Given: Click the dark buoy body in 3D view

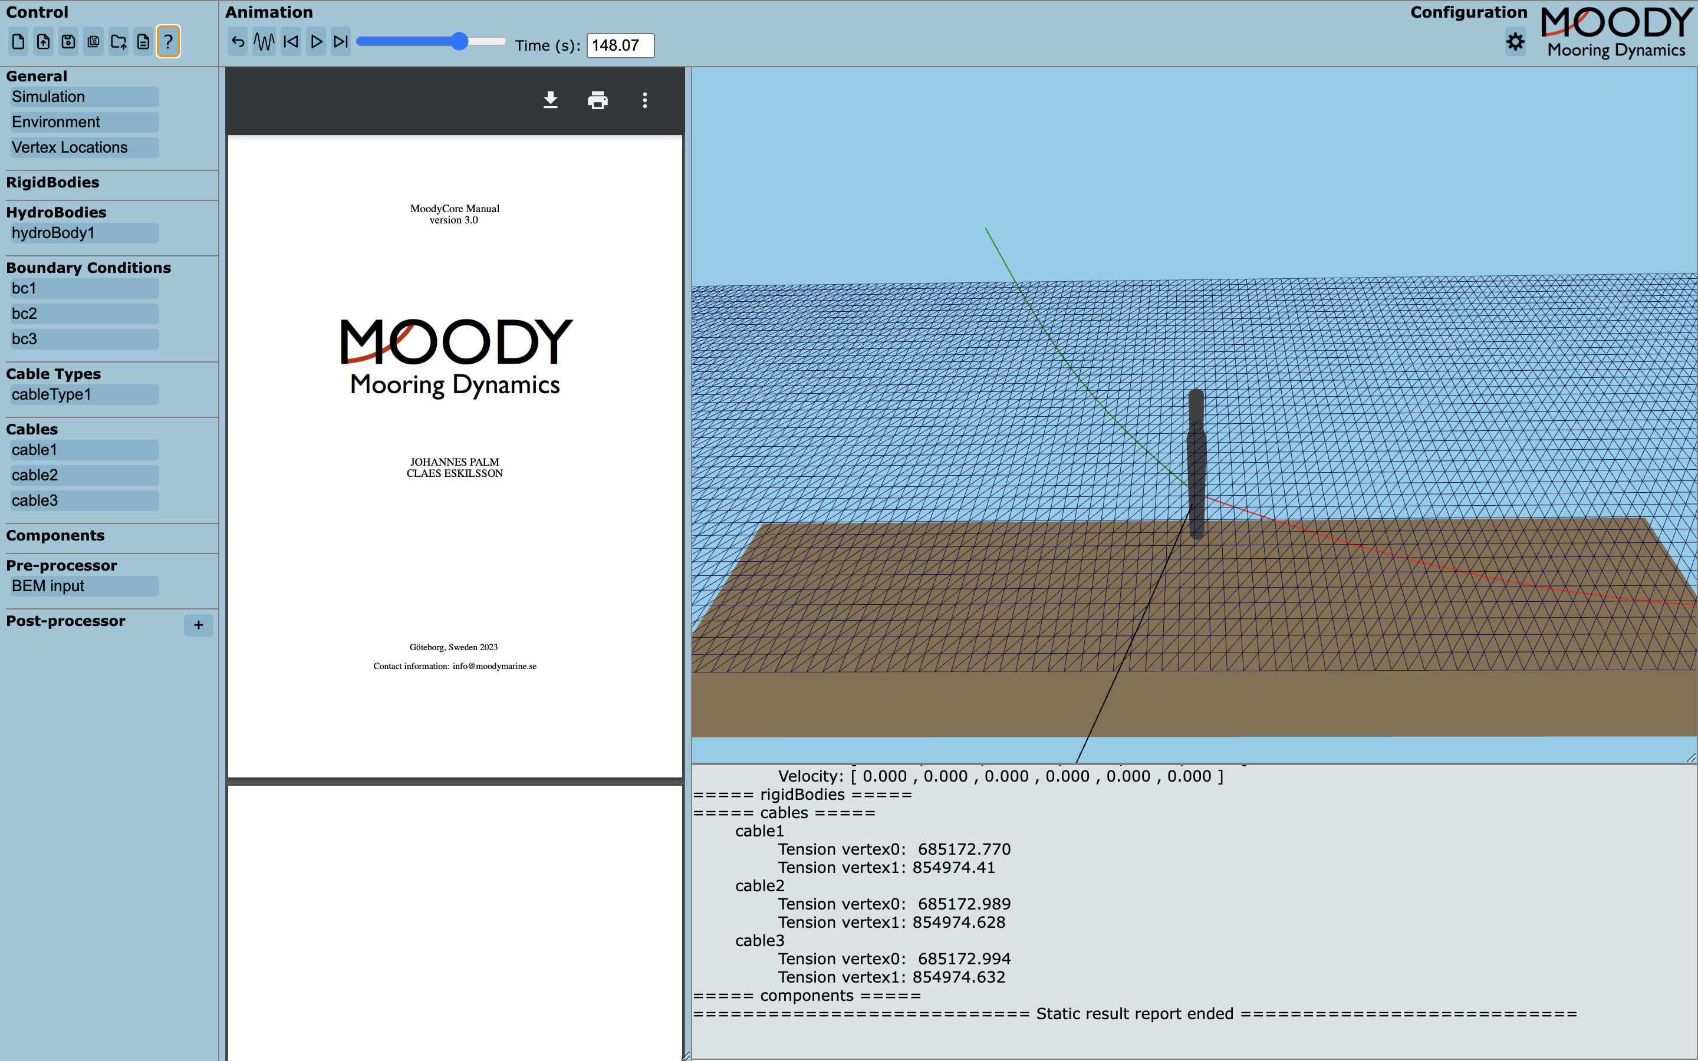Looking at the screenshot, I should pos(1196,464).
